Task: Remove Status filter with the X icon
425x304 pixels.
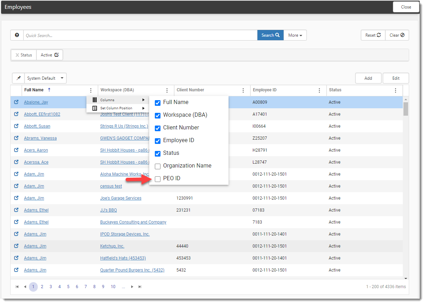Action: tap(17, 55)
